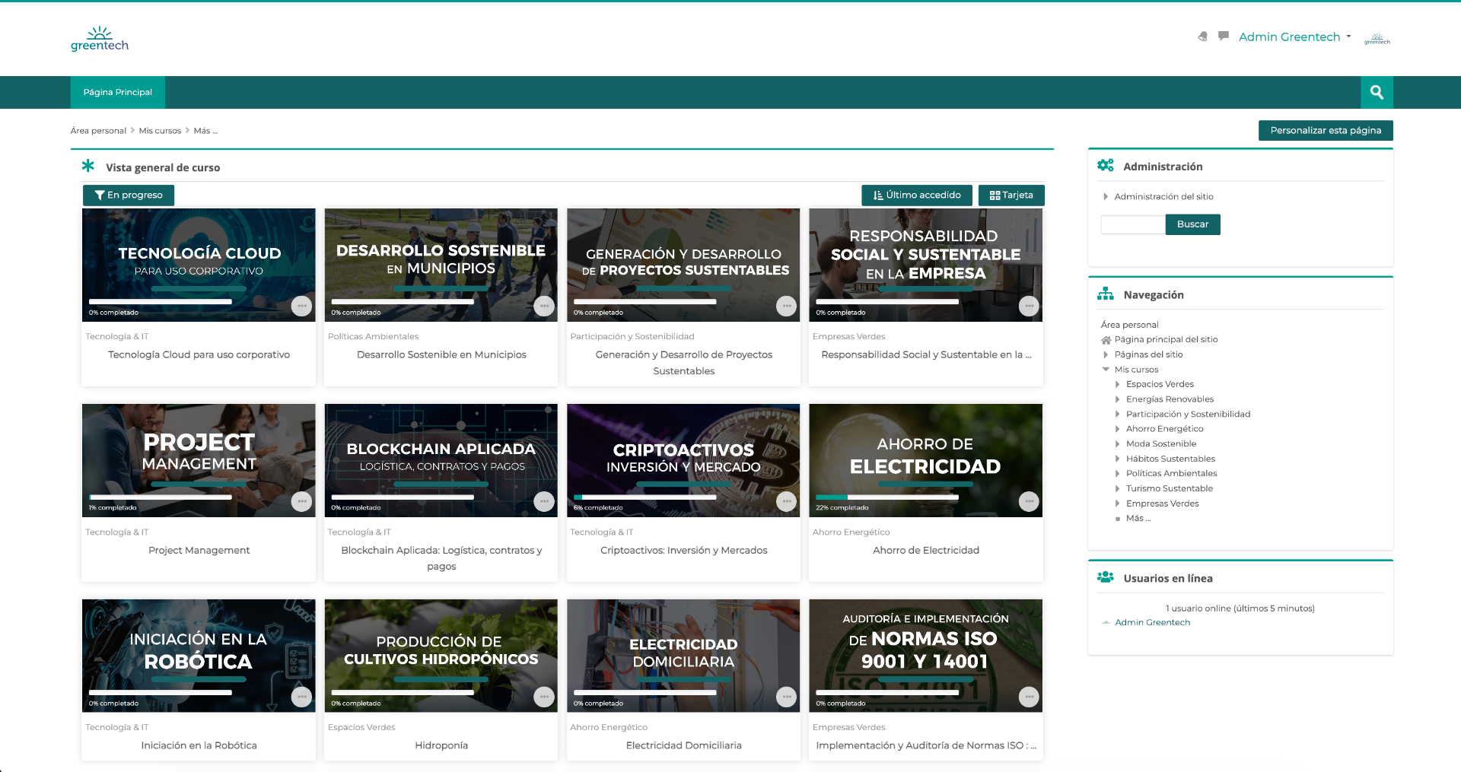Open Hábitos Sustentables in Navegación tree
Image resolution: width=1461 pixels, height=772 pixels.
(x=1170, y=459)
